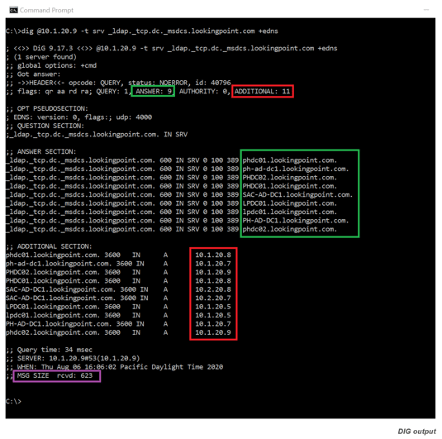442x439 pixels.
Task: Select lowercase lpdc01 hostname in additional section
Action: [x=53, y=315]
